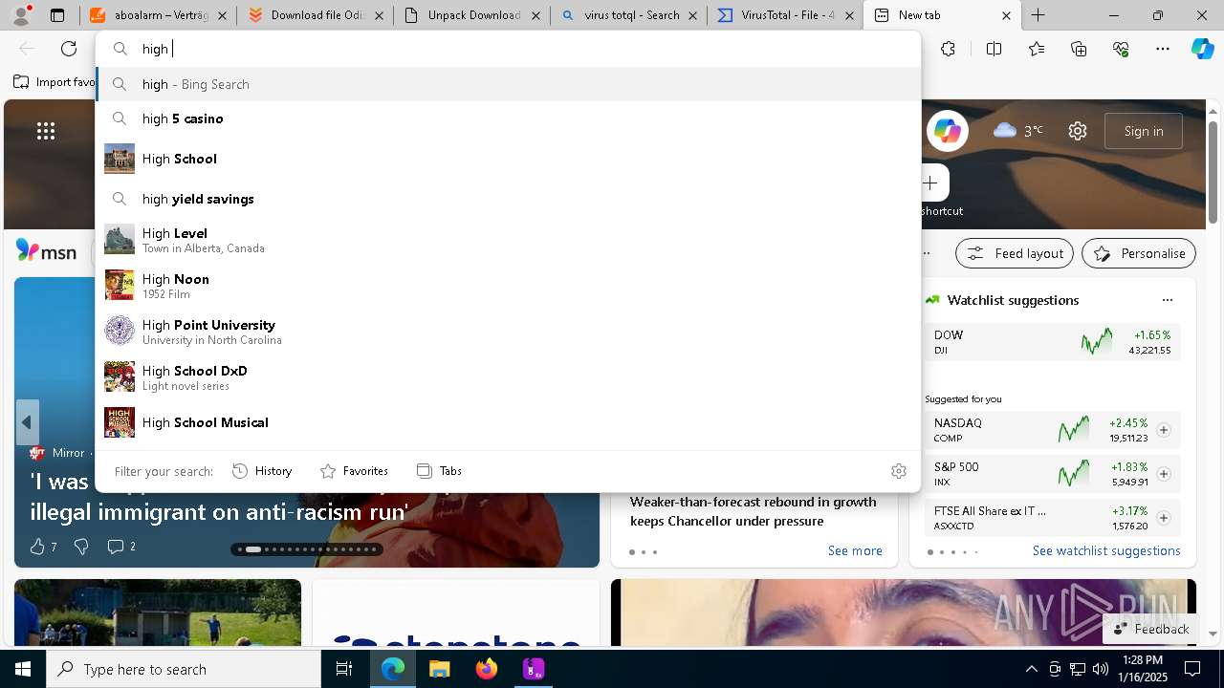1224x688 pixels.
Task: Open the See more link
Action: 855,550
